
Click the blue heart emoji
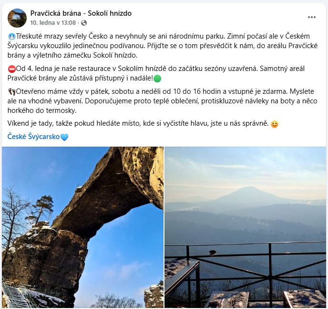[64, 137]
